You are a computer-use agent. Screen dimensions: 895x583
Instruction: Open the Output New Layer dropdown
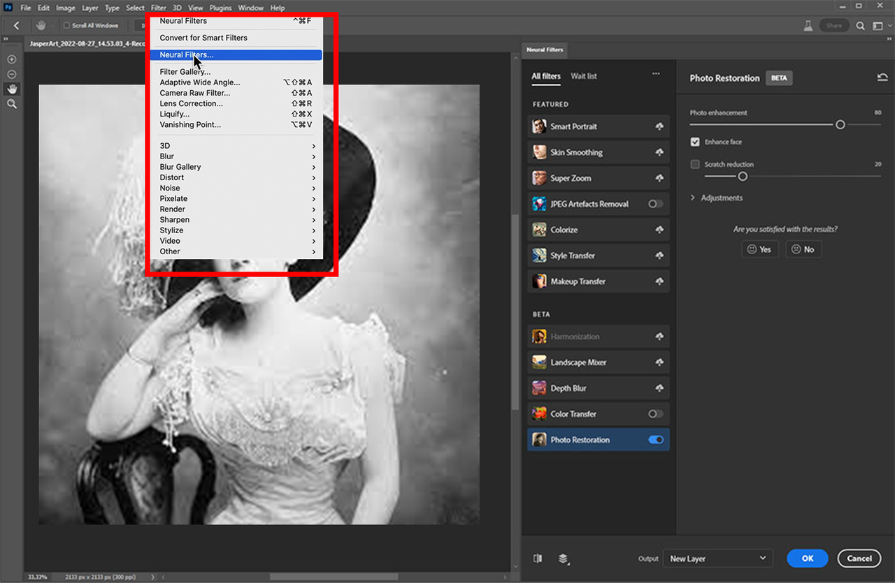point(718,559)
